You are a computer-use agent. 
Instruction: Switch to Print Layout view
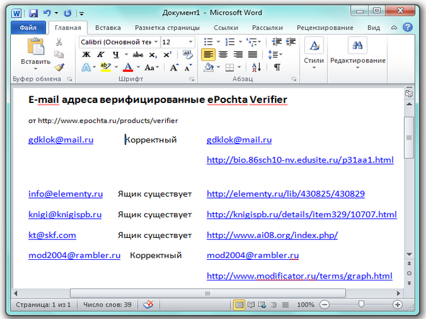point(239,304)
